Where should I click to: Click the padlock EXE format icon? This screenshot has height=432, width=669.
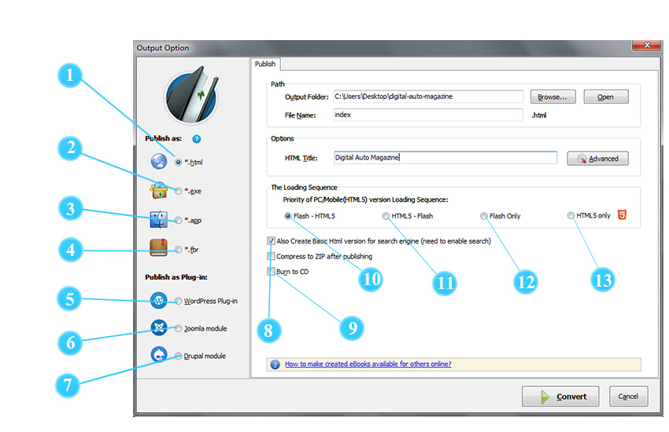point(159,190)
